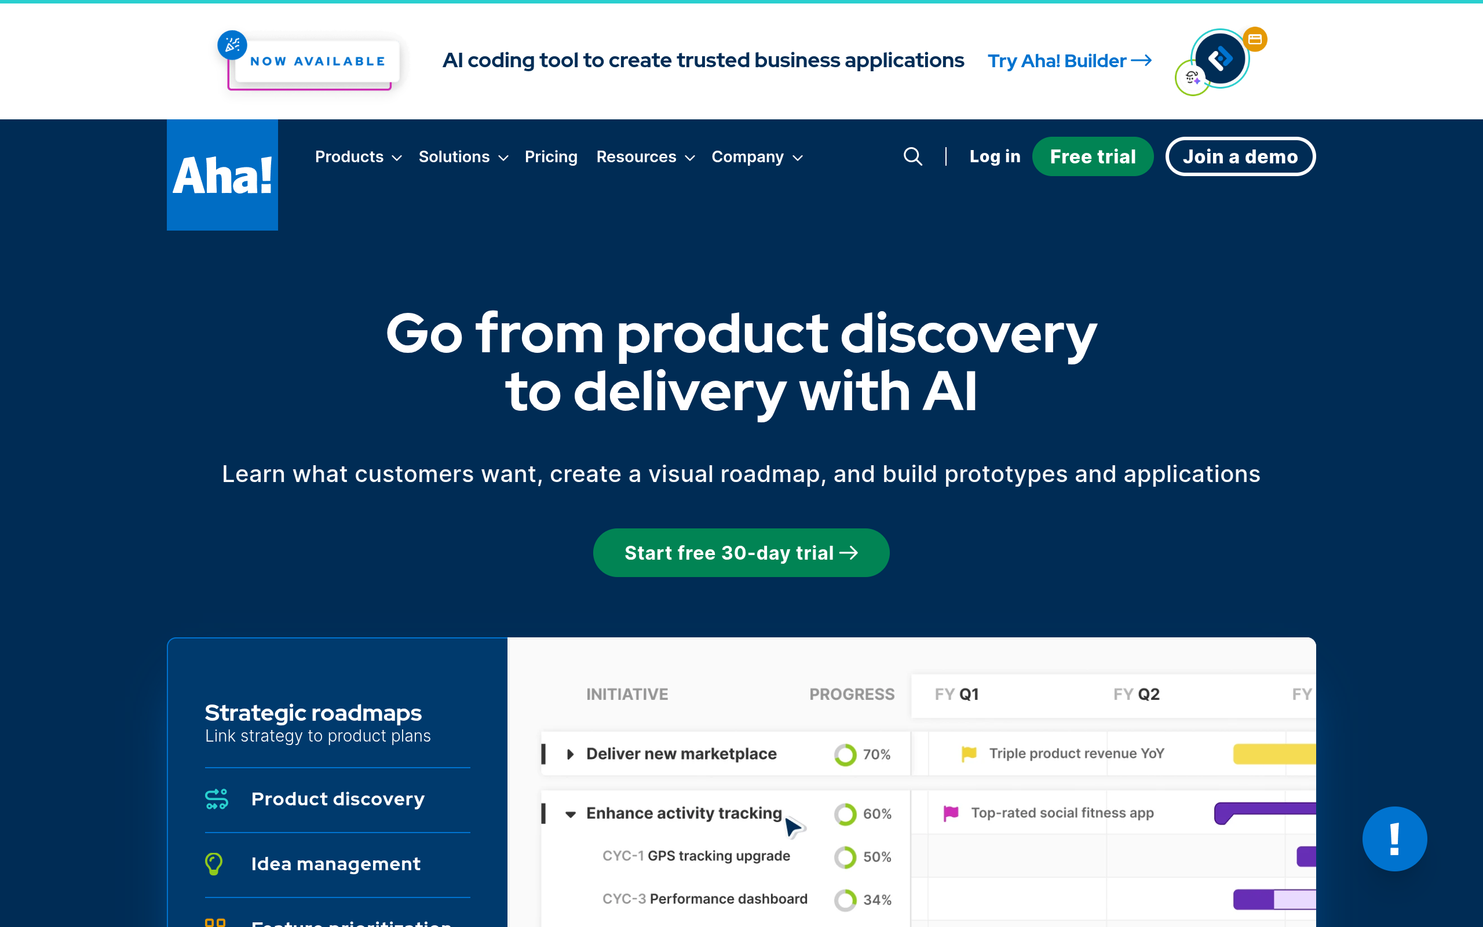Viewport: 1483px width, 927px height.
Task: Select the Idea management tab
Action: [337, 864]
